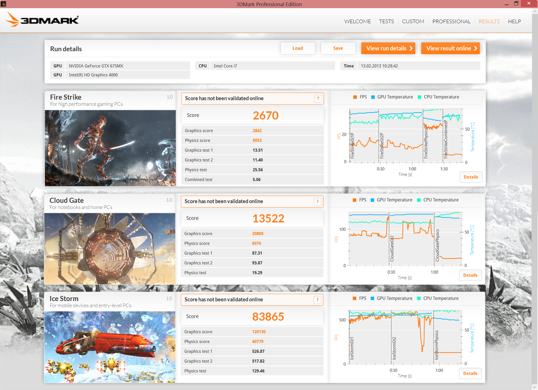This screenshot has width=538, height=390.
Task: Click Ice Storm Physics test 129.46
Action: point(258,371)
